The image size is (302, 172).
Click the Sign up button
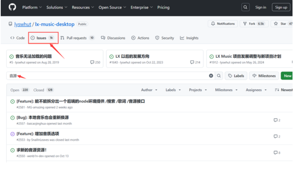pos(281,7)
